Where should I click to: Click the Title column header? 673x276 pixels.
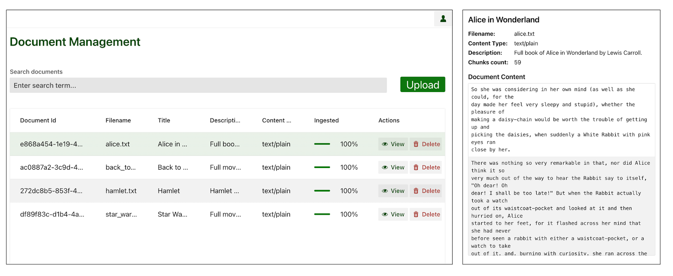click(164, 121)
